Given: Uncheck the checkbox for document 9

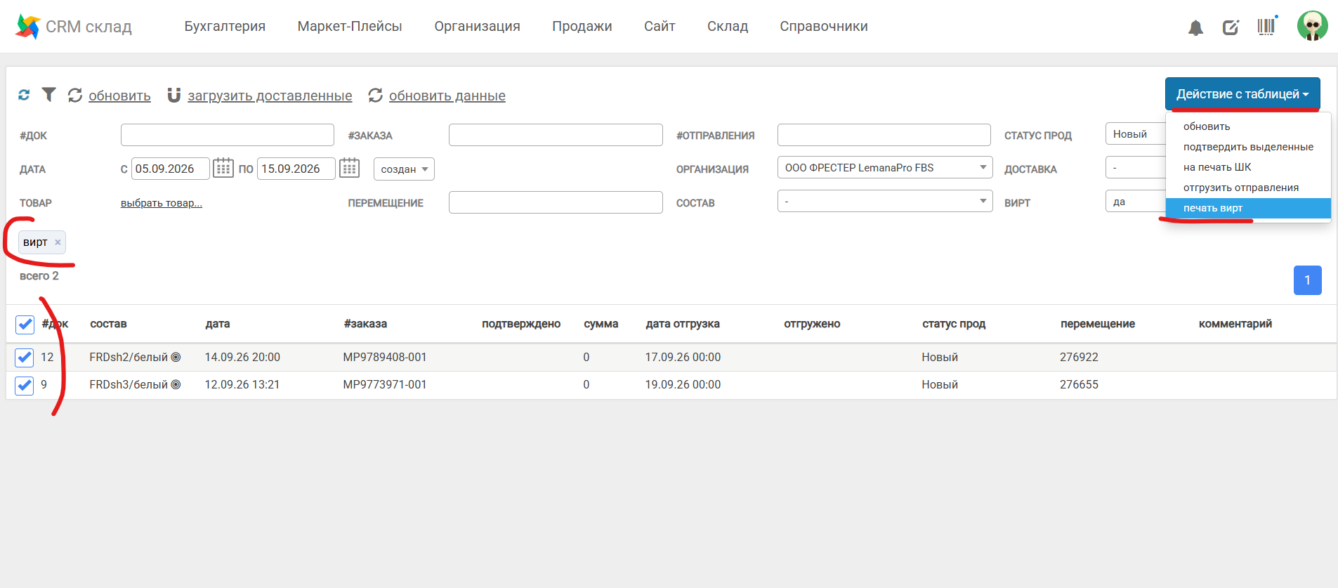Looking at the screenshot, I should click(25, 385).
